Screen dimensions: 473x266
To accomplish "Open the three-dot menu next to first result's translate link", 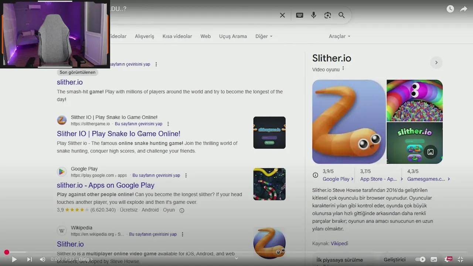I will (x=156, y=64).
